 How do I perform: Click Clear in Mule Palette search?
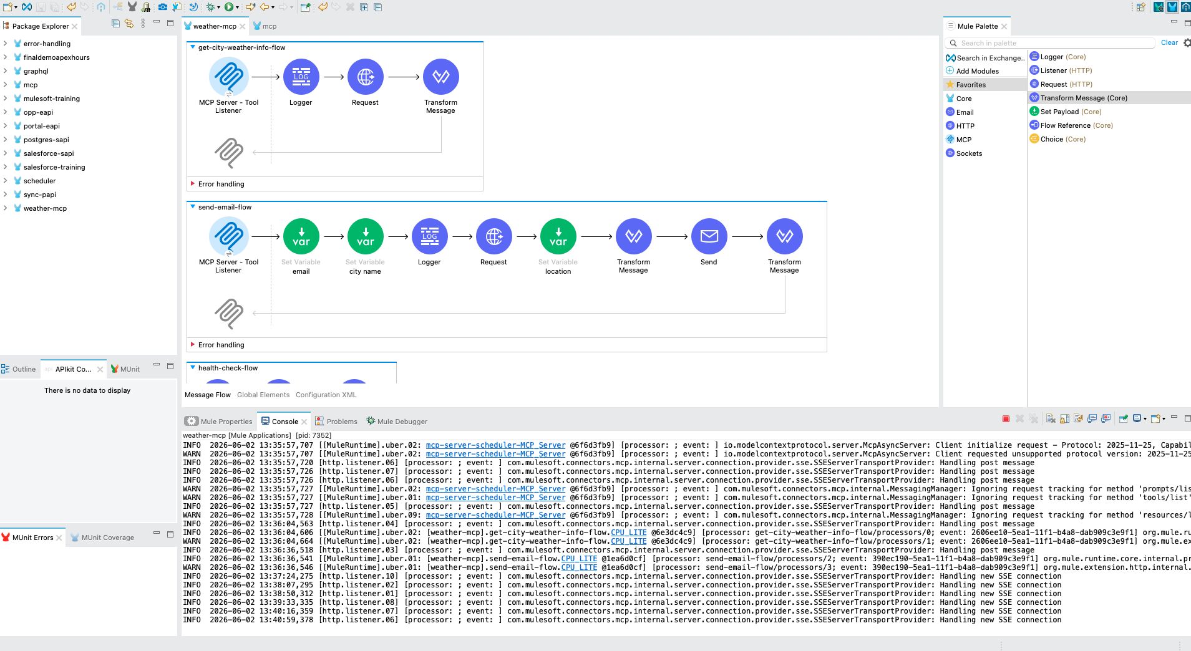(x=1169, y=43)
